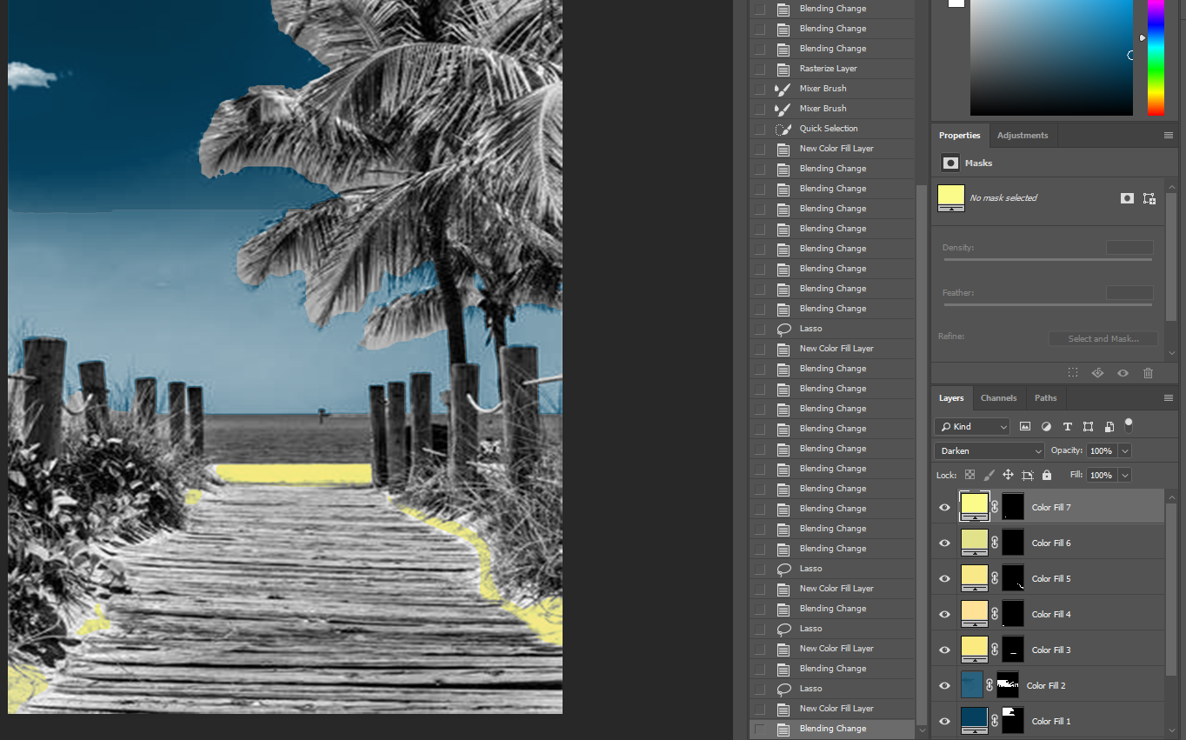
Task: Hide the Color Fill 1 layer
Action: (x=944, y=721)
